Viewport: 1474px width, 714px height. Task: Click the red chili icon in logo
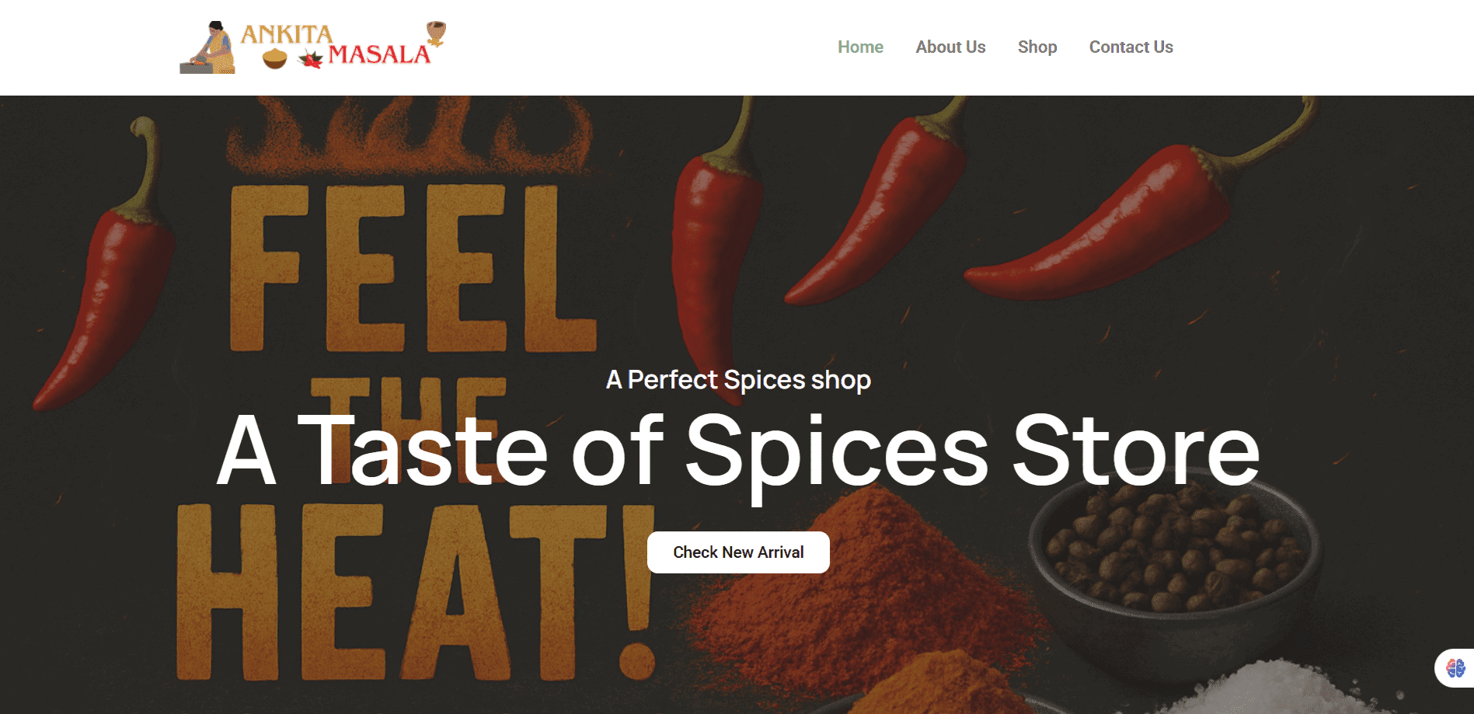(311, 59)
